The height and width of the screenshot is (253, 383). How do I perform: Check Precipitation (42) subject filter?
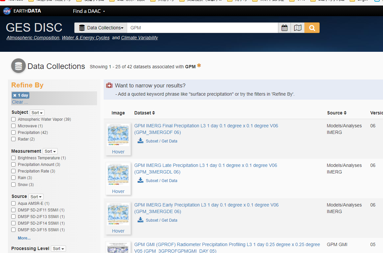[x=14, y=133]
